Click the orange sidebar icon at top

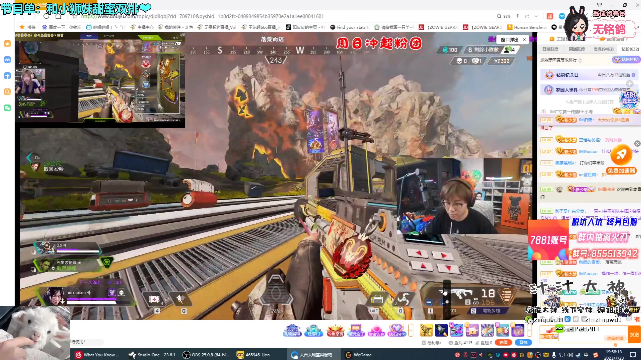[7, 44]
